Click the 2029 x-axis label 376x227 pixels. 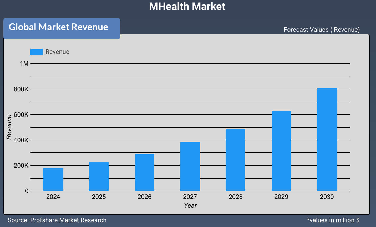point(281,197)
